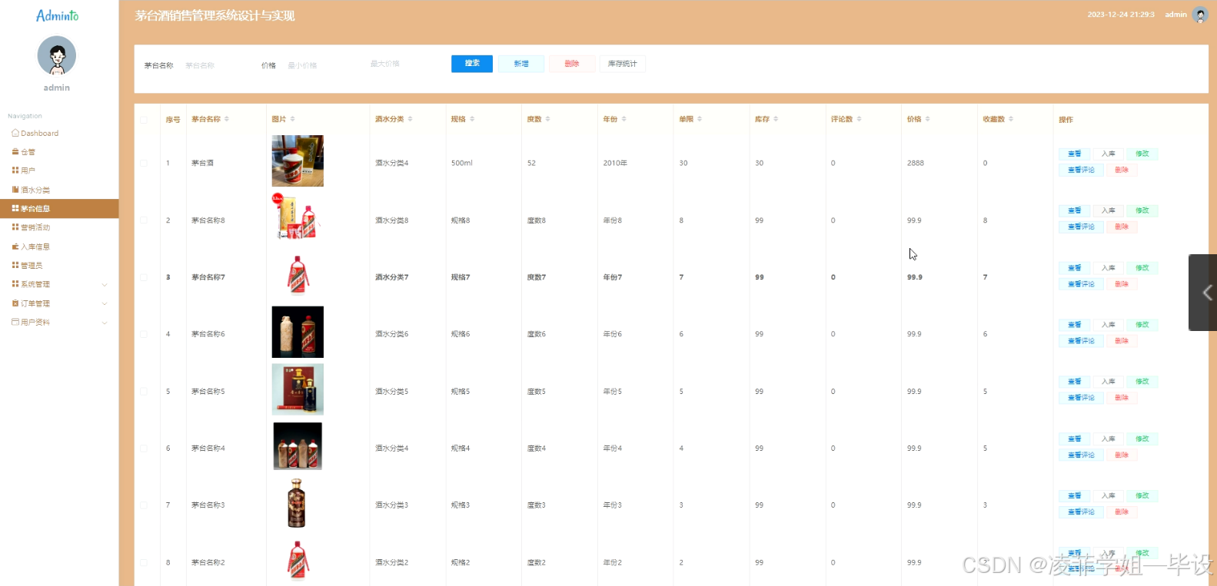Open the 仓管 menu item

(59, 152)
